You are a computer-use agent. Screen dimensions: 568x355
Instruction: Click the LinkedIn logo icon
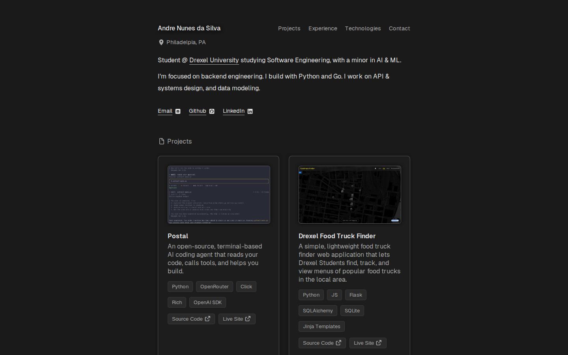pos(250,111)
